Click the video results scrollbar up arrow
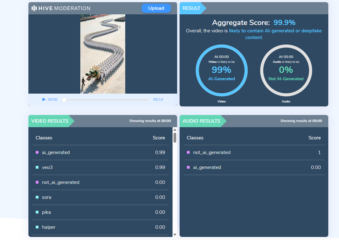The height and width of the screenshot is (240, 339). coord(175,130)
